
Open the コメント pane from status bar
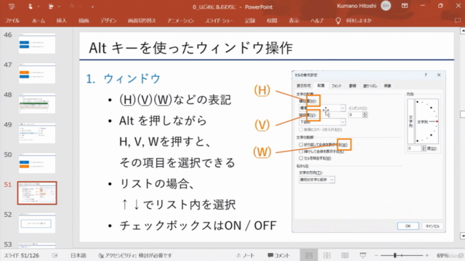278,255
